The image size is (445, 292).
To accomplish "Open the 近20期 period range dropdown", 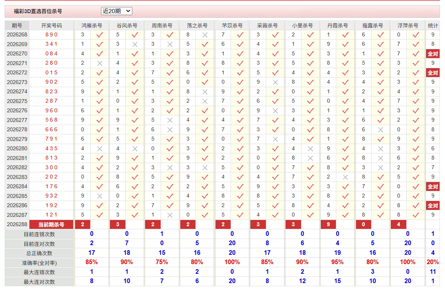I will point(116,11).
